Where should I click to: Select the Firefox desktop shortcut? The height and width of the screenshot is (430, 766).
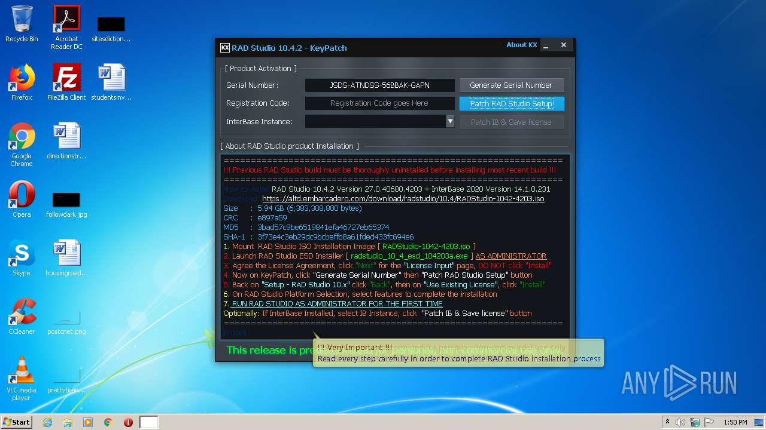click(22, 82)
